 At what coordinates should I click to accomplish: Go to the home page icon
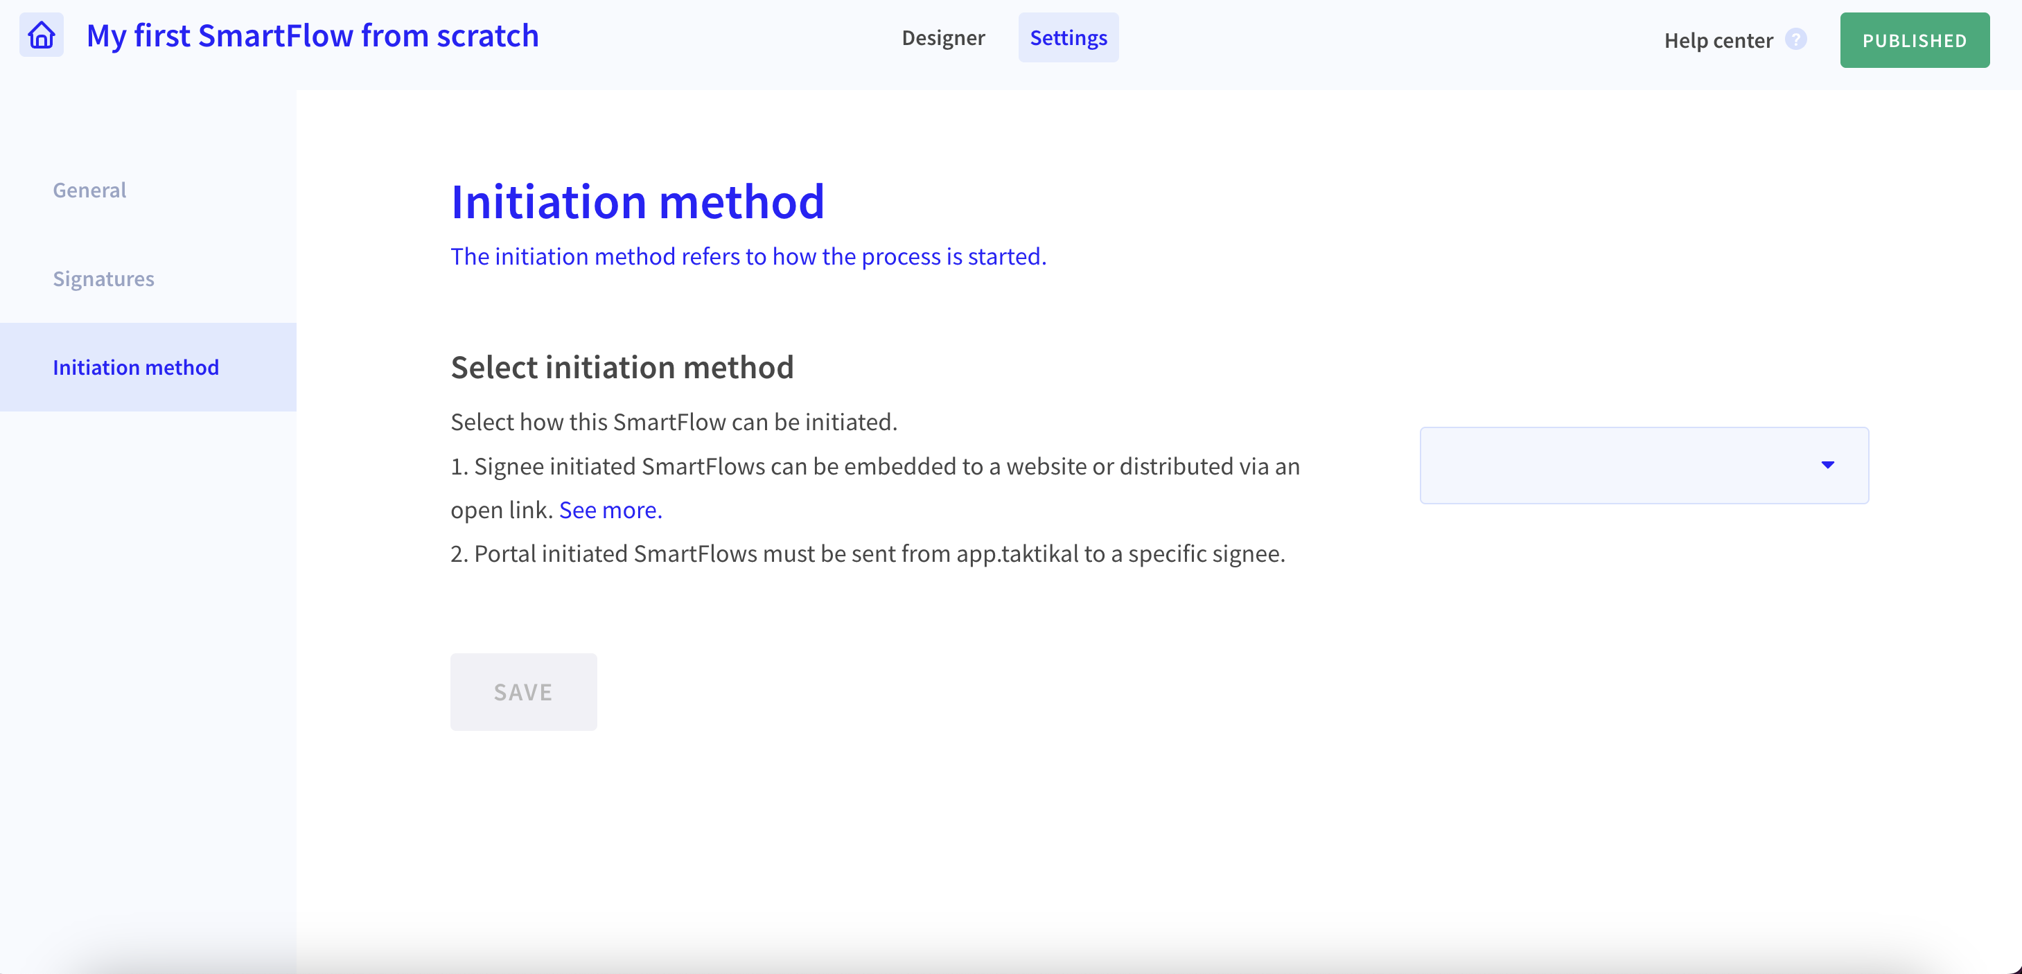[x=42, y=36]
